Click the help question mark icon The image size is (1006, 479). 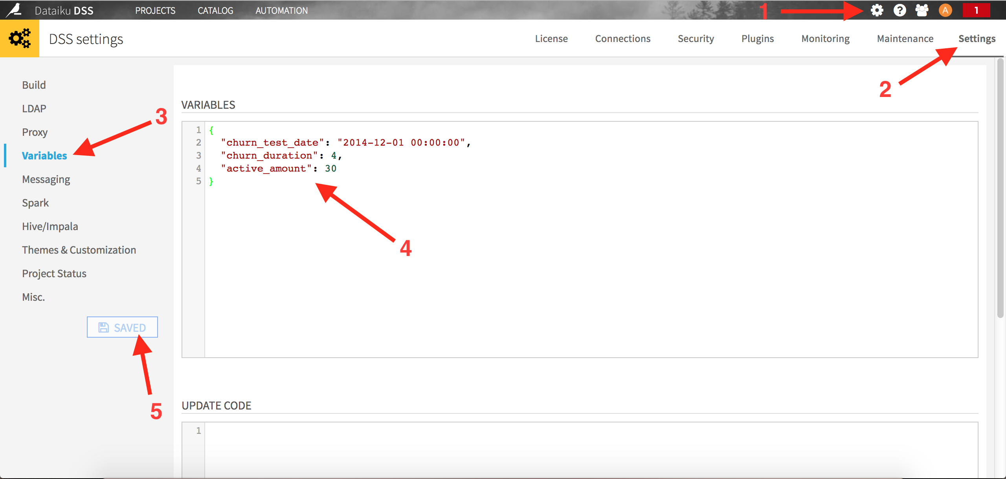[x=899, y=10]
